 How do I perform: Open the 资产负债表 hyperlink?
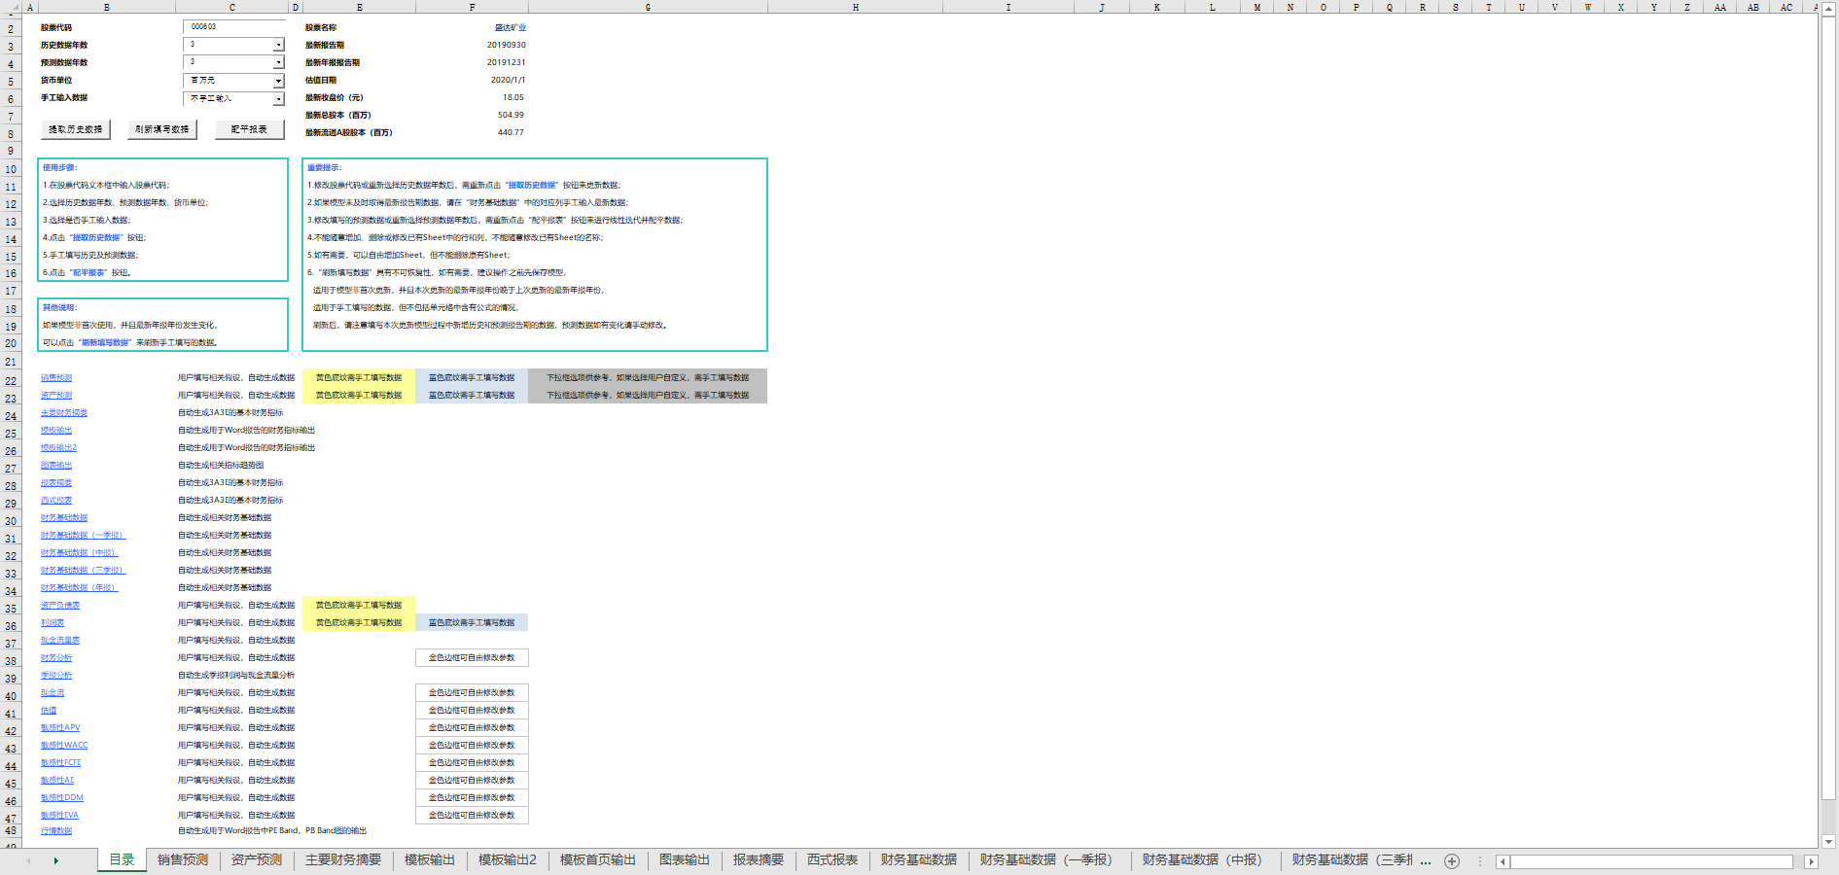60,606
